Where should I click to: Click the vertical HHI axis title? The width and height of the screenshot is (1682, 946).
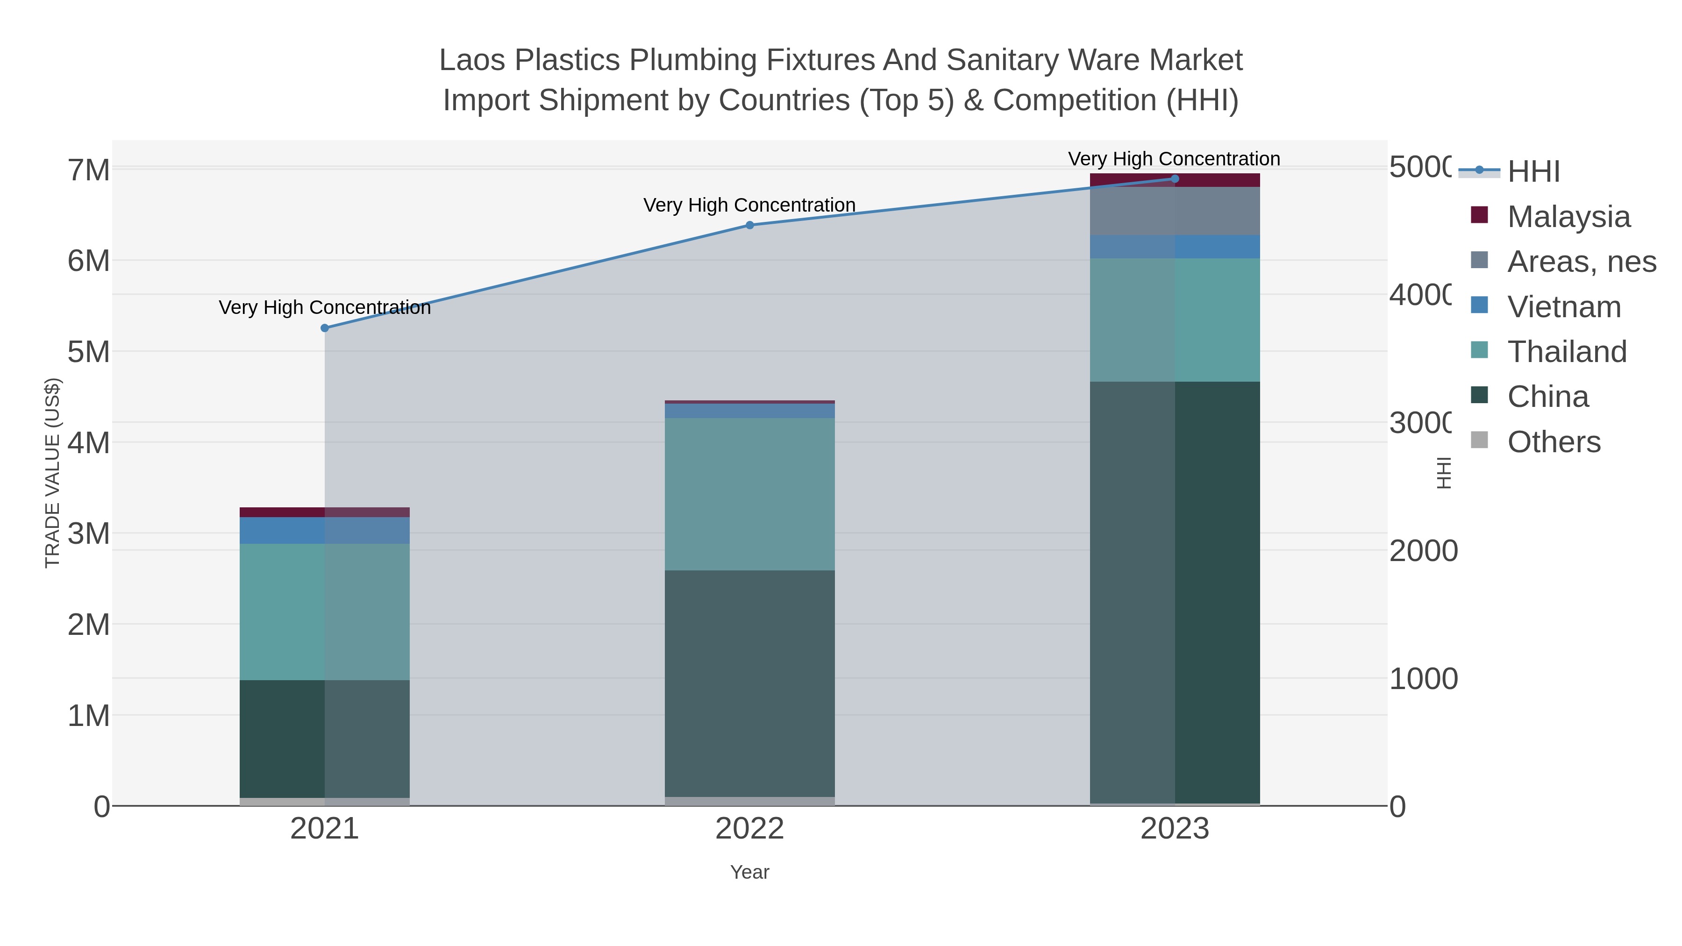(x=1444, y=473)
